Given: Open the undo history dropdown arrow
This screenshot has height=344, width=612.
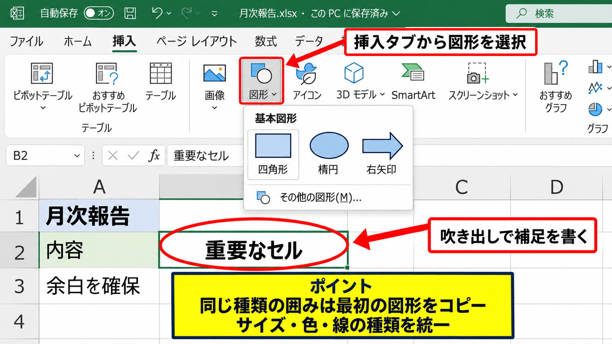Looking at the screenshot, I should pos(169,14).
